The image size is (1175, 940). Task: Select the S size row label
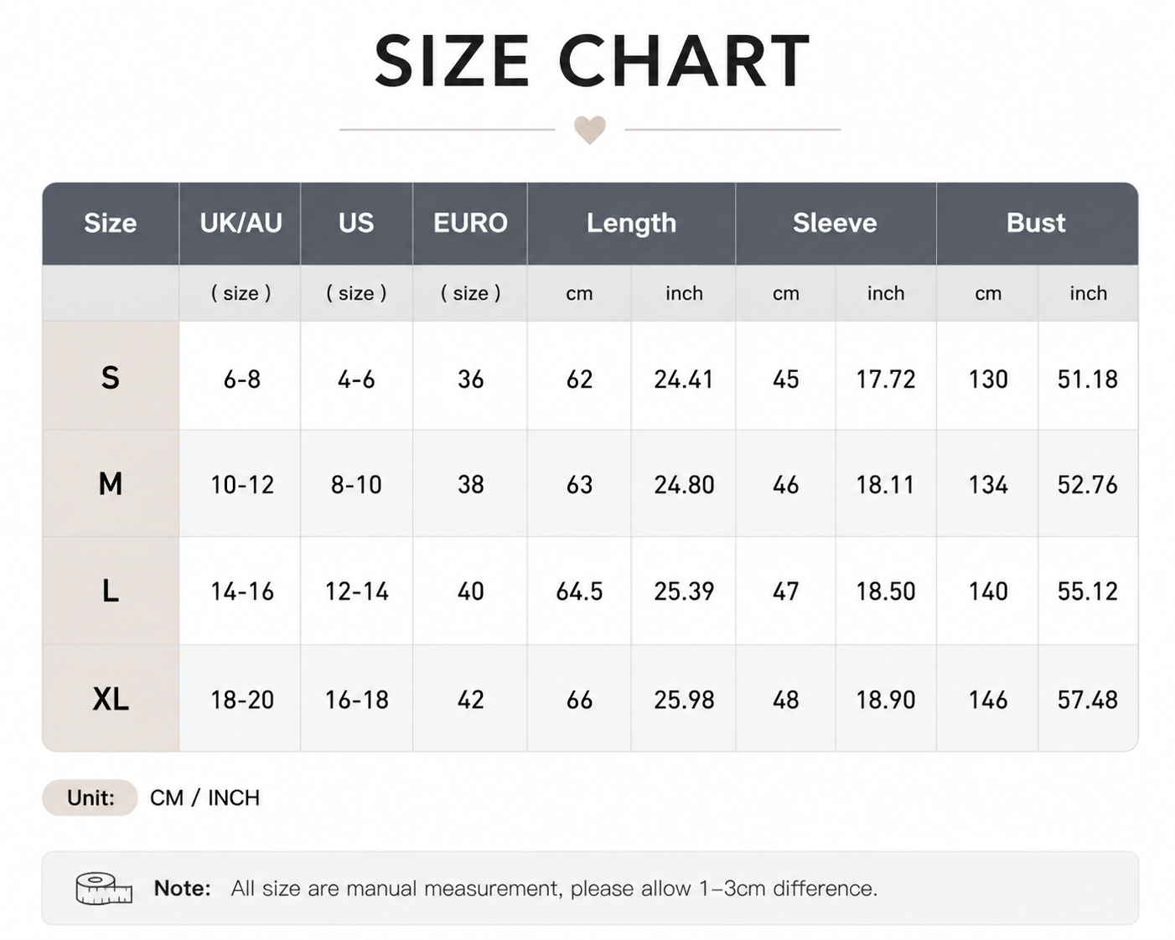coord(111,377)
